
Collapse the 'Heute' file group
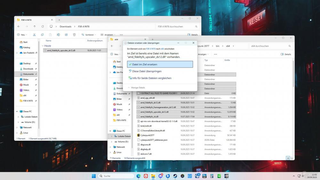[43, 46]
